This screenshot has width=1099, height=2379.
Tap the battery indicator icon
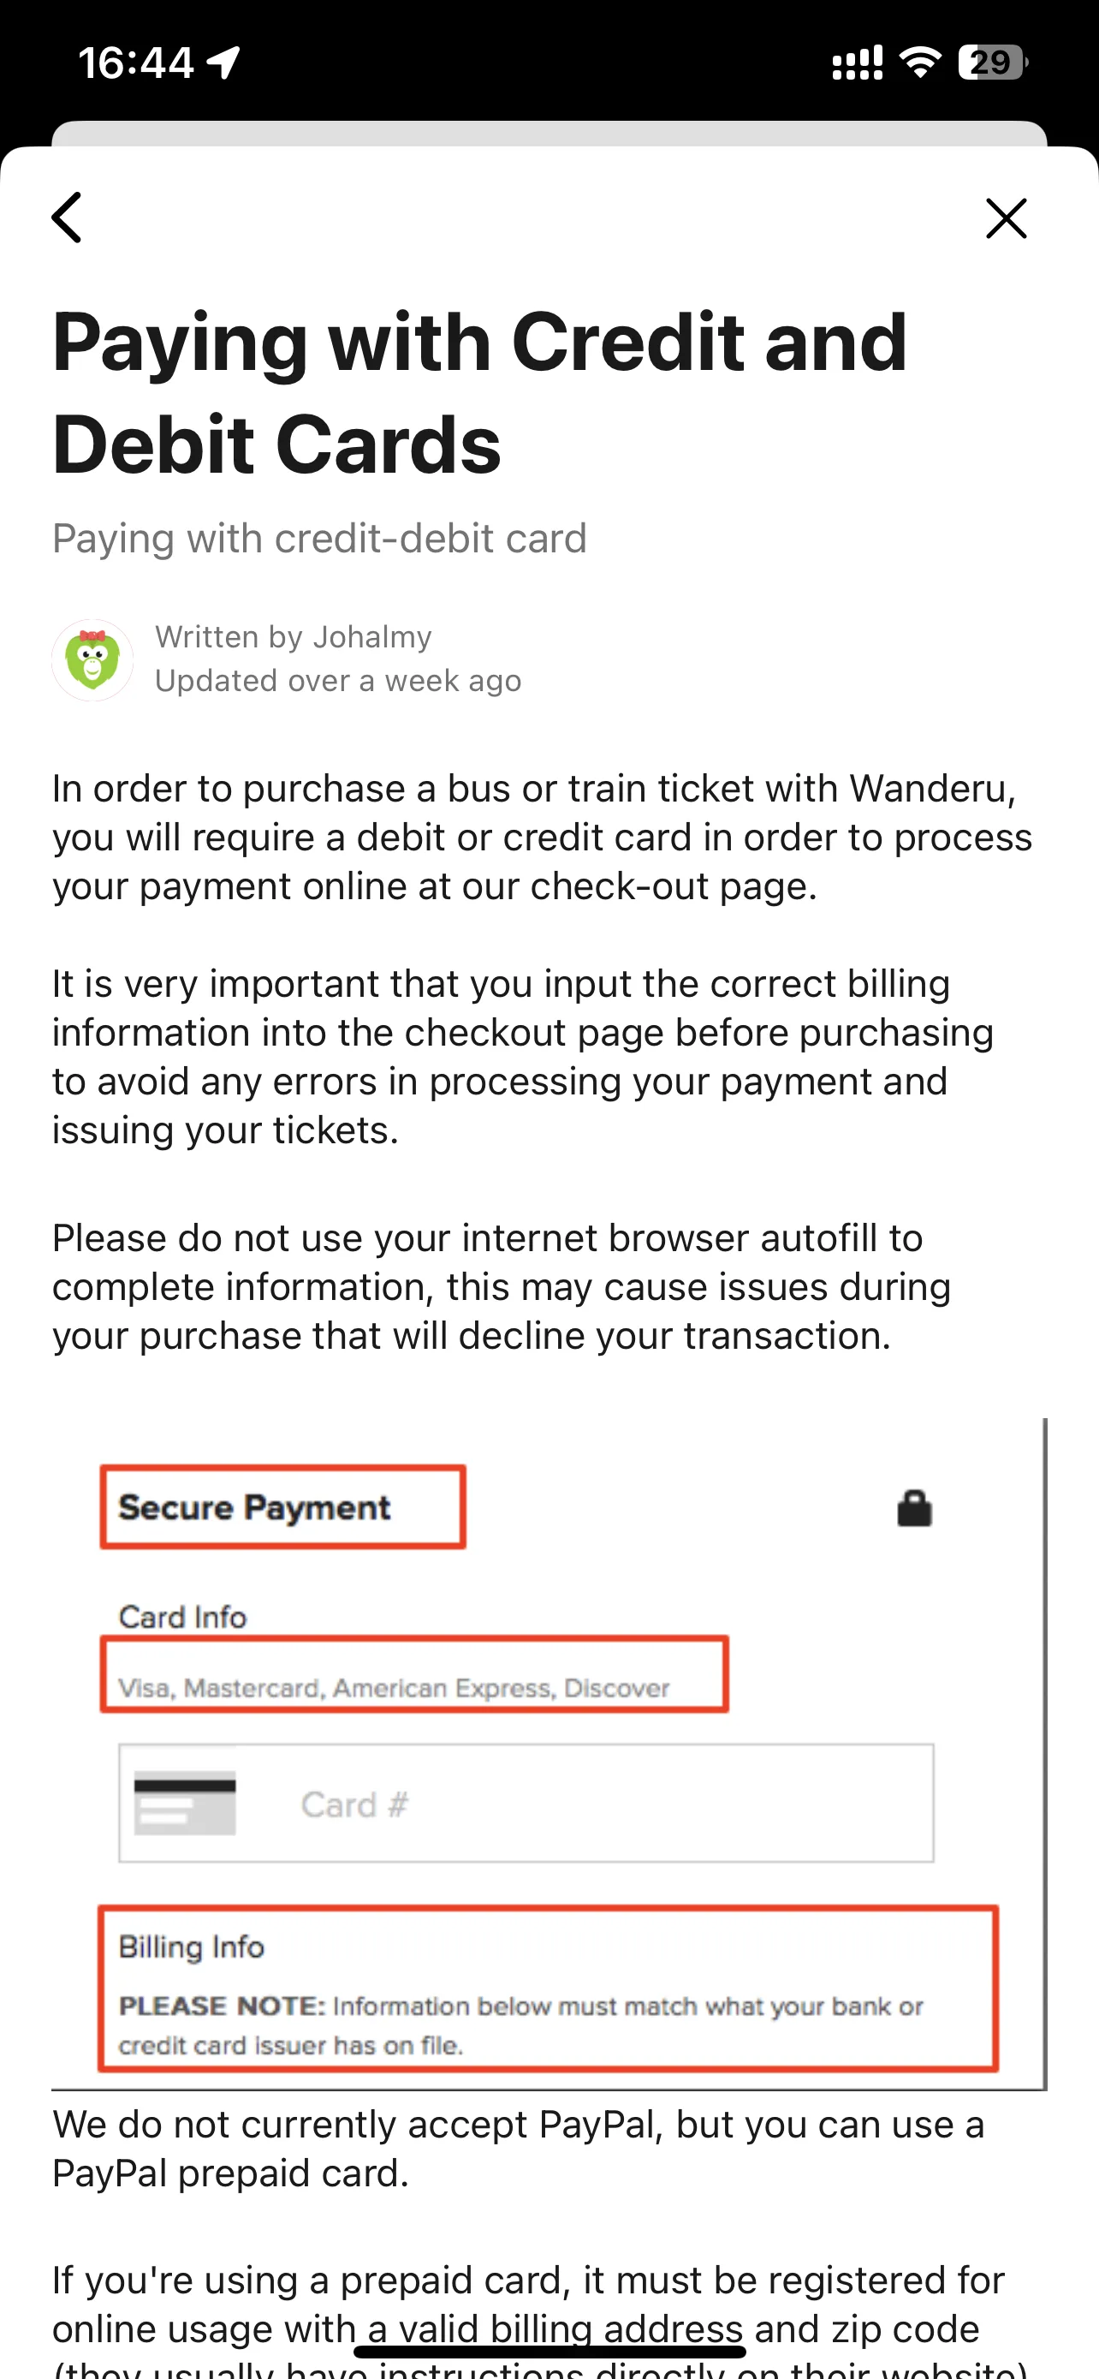(x=993, y=63)
